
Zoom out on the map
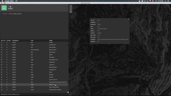coord(71,9)
